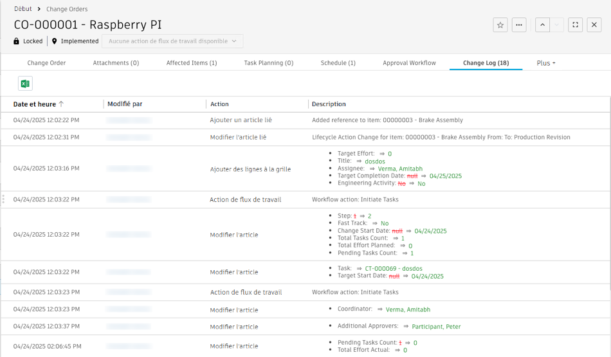Click the Modifié par column header
The height and width of the screenshot is (357, 611).
[x=125, y=104]
